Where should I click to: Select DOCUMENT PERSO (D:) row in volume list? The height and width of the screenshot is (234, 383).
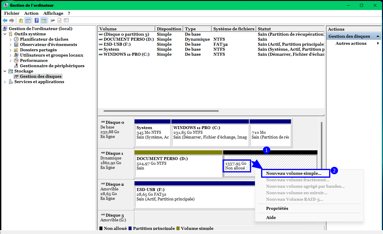tap(211, 39)
